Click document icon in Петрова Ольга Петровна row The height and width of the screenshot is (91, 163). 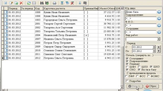pyautogui.click(x=6, y=58)
